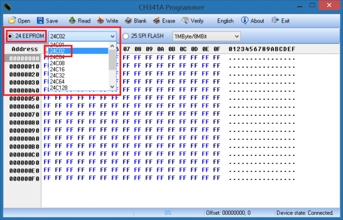Click the Exit label in toolbar

[285, 21]
